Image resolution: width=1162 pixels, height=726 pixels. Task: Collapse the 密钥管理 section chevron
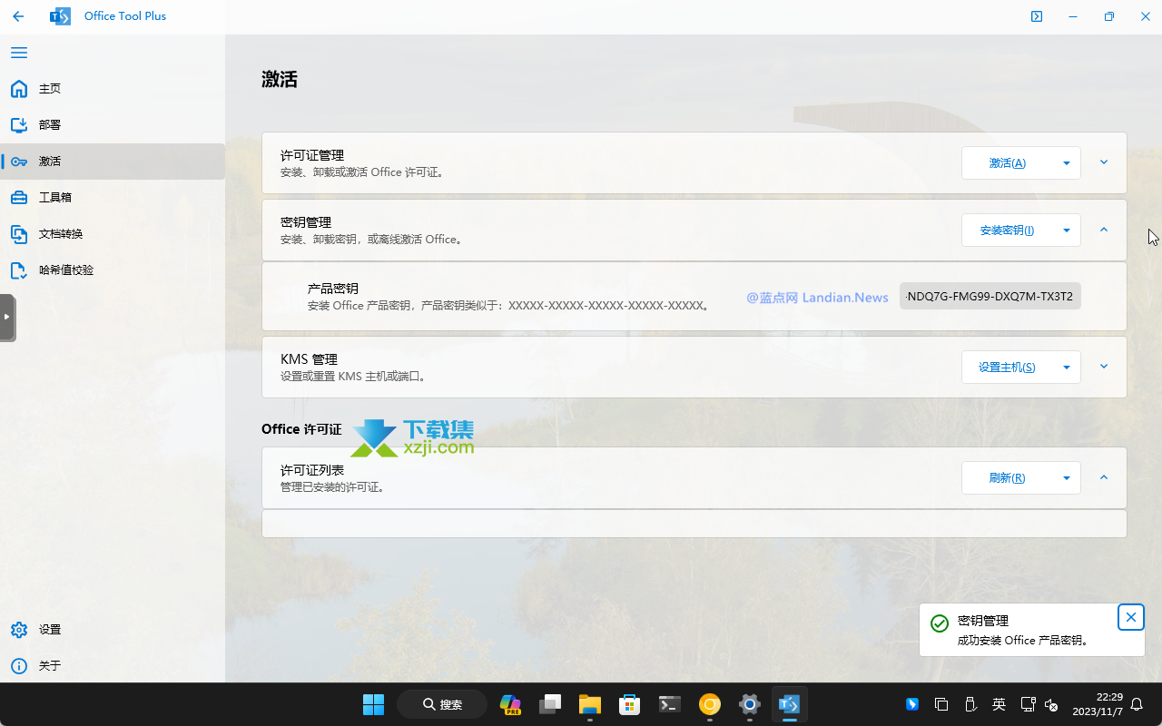point(1104,230)
